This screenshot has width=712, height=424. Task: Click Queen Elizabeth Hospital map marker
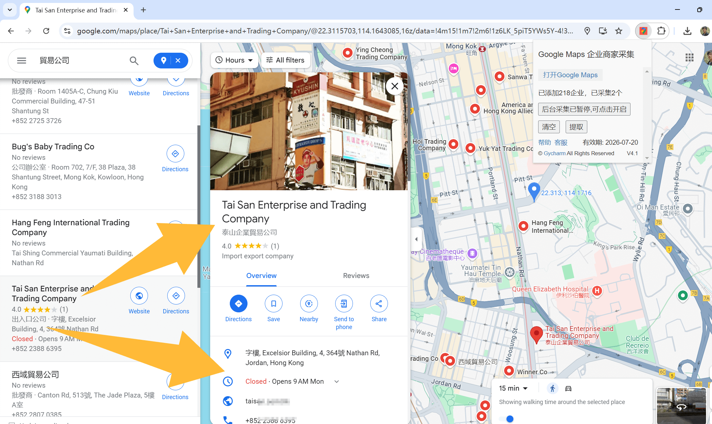tap(597, 291)
